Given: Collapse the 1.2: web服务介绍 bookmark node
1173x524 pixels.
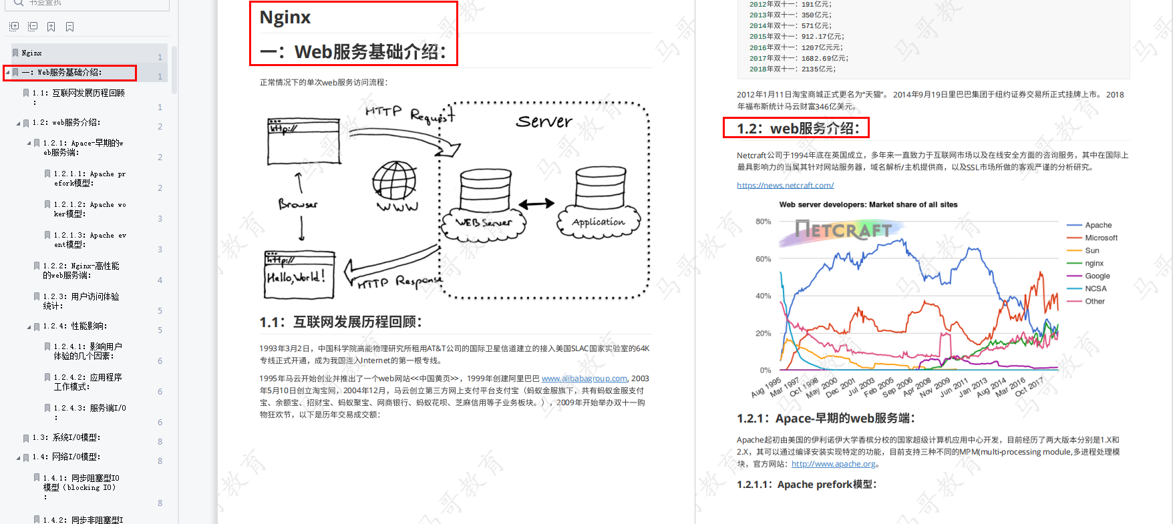Looking at the screenshot, I should pyautogui.click(x=18, y=123).
